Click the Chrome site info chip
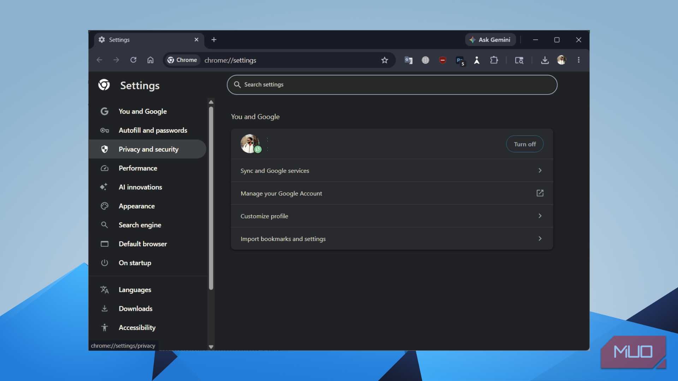The image size is (678, 381). tap(182, 60)
